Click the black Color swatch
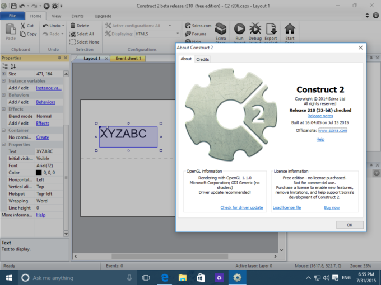 tap(39, 173)
